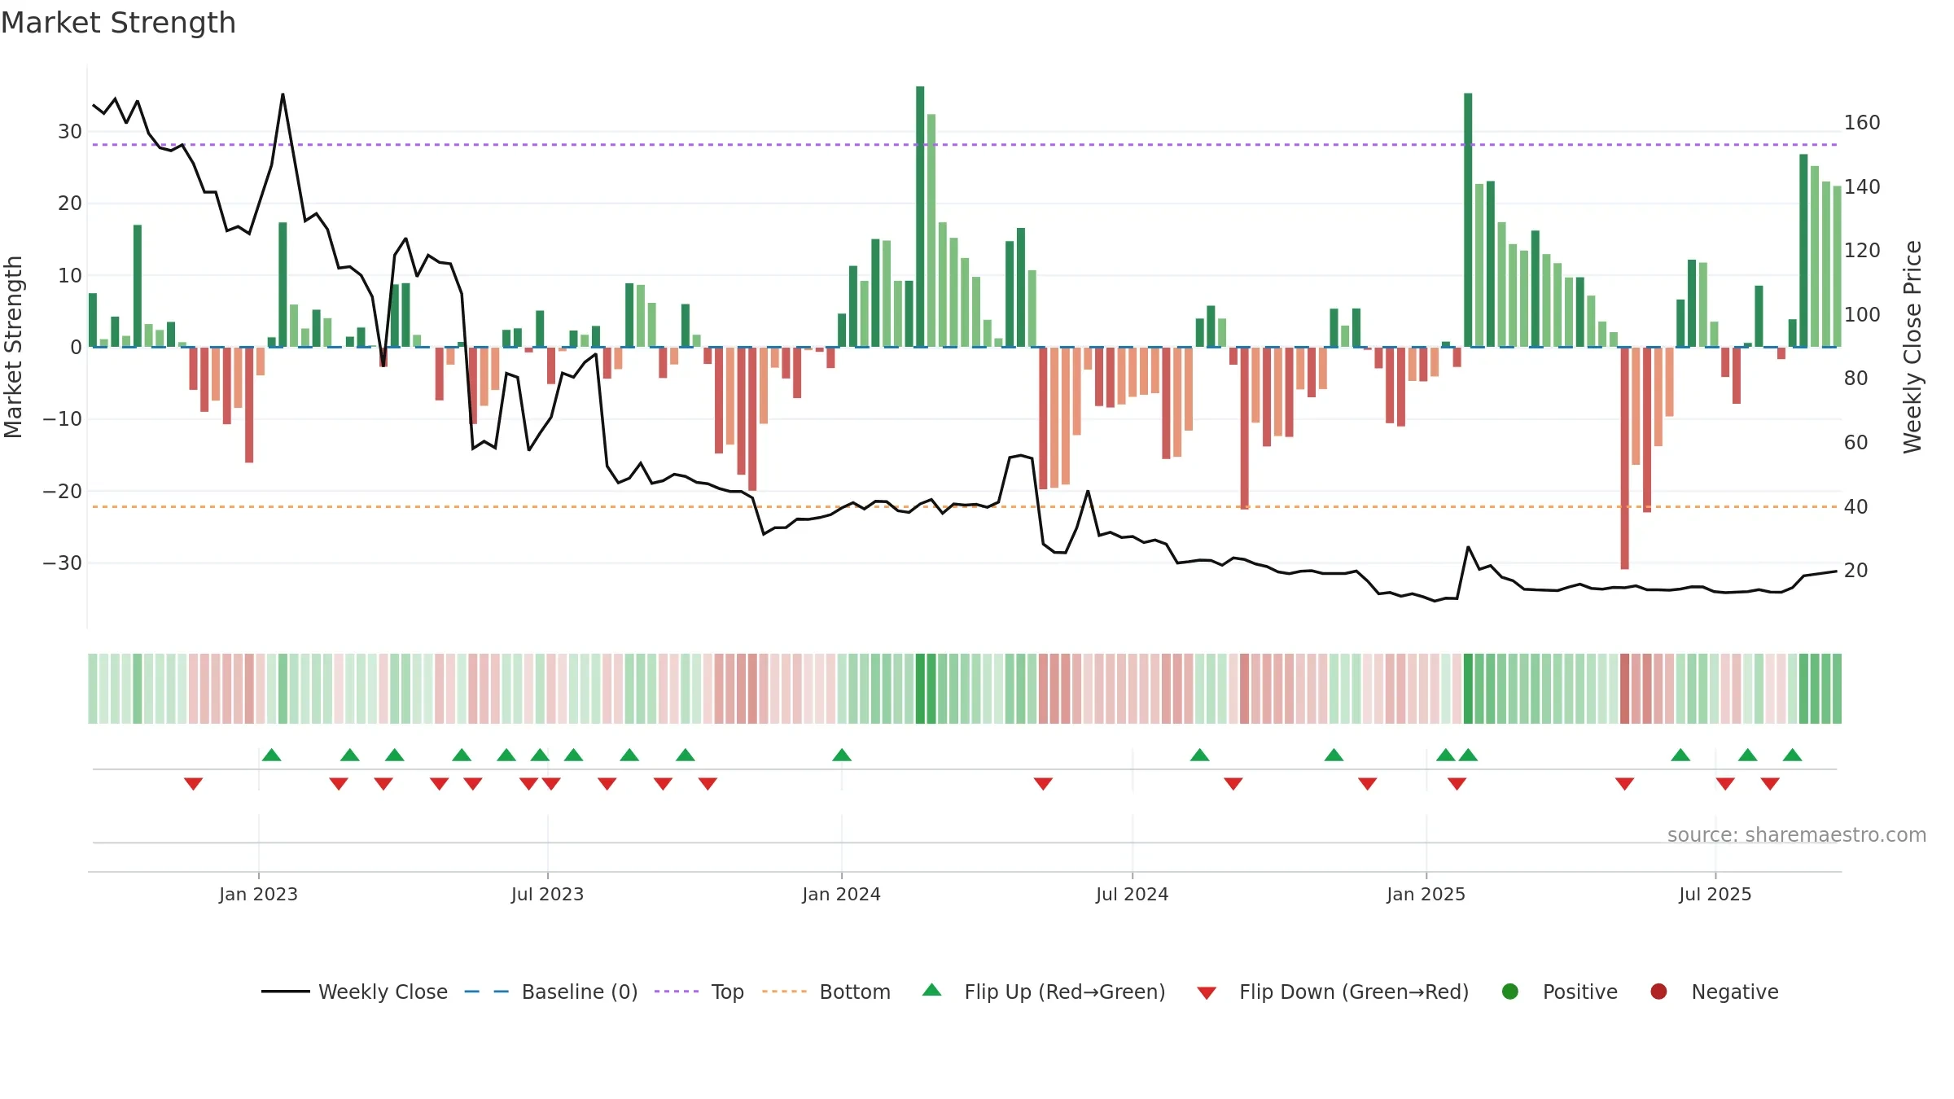Viewport: 1954px width, 1099px height.
Task: Click the orange dotted Bottom line sample
Action: [784, 992]
